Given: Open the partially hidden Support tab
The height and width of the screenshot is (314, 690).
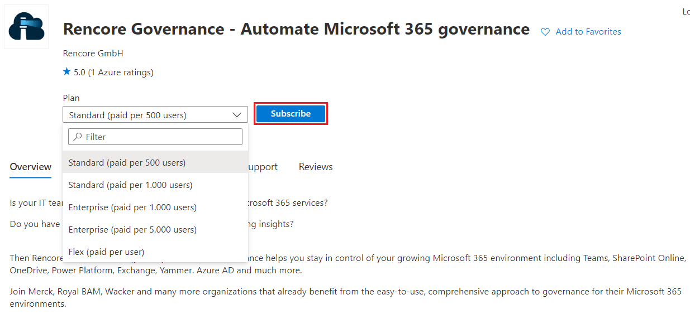Looking at the screenshot, I should tap(263, 167).
